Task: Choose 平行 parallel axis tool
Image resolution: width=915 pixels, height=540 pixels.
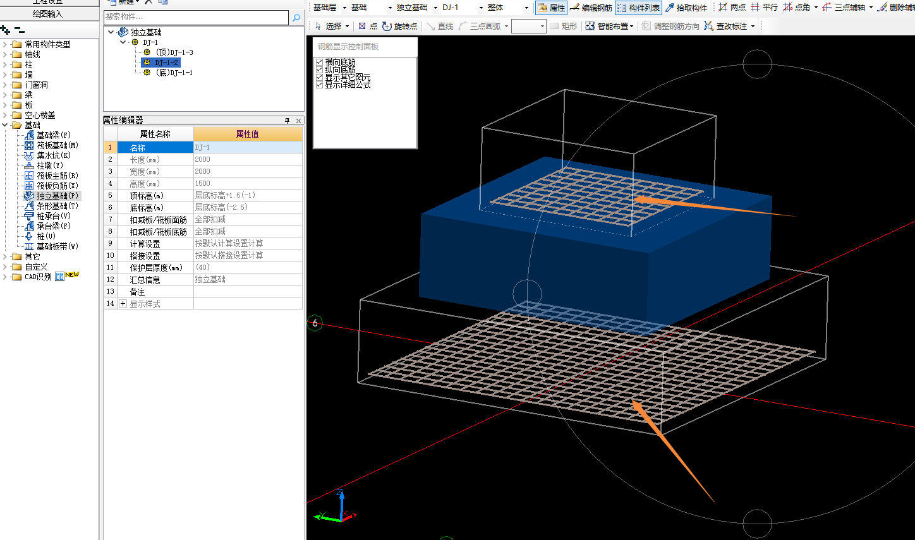Action: [x=764, y=8]
